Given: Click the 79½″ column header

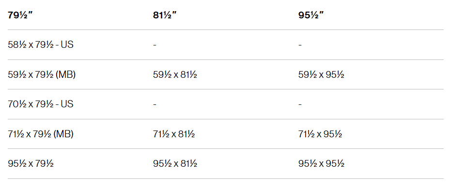Looking at the screenshot, I should click(x=21, y=15).
